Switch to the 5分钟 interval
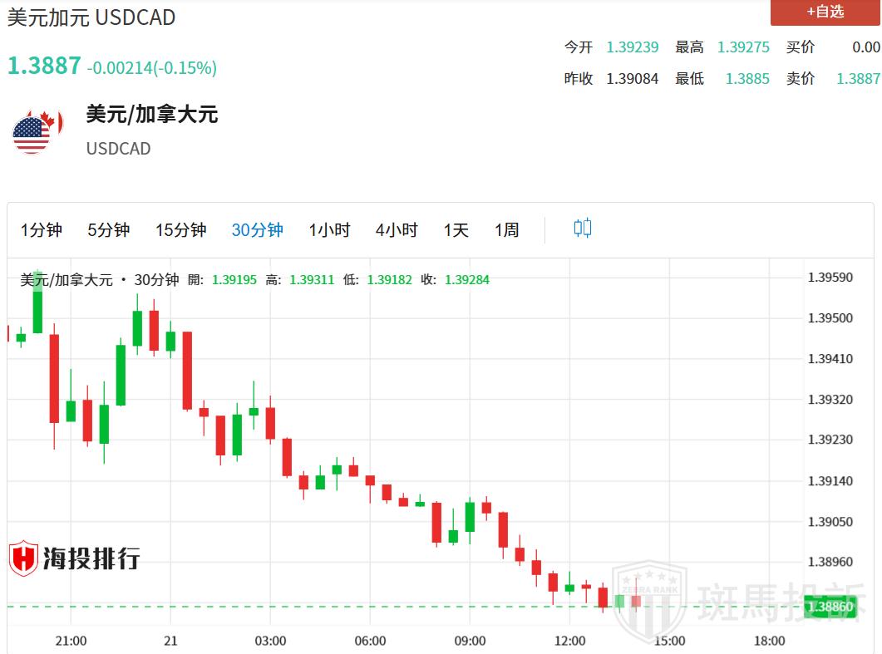Screen dimensions: 882x654 (x=109, y=230)
